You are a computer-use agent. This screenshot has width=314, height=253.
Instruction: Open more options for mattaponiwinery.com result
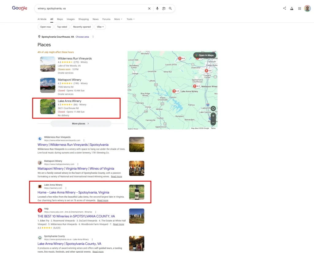pos(78,164)
